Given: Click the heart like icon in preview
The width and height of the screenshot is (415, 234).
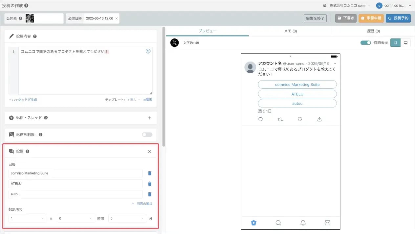Looking at the screenshot, I should 300,119.
